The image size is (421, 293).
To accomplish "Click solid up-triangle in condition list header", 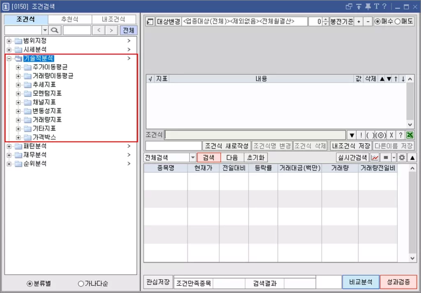I will (382, 79).
